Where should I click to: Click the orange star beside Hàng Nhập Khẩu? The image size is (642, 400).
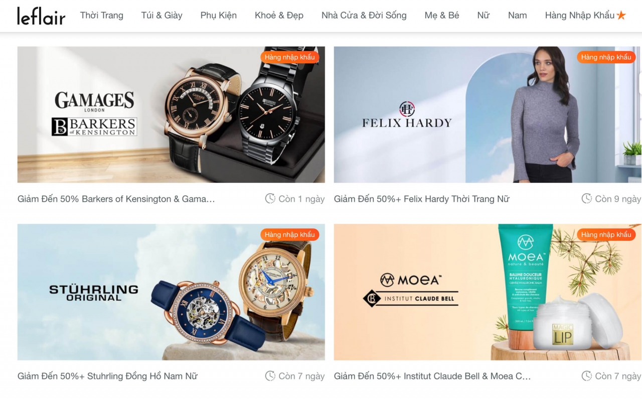pos(621,16)
